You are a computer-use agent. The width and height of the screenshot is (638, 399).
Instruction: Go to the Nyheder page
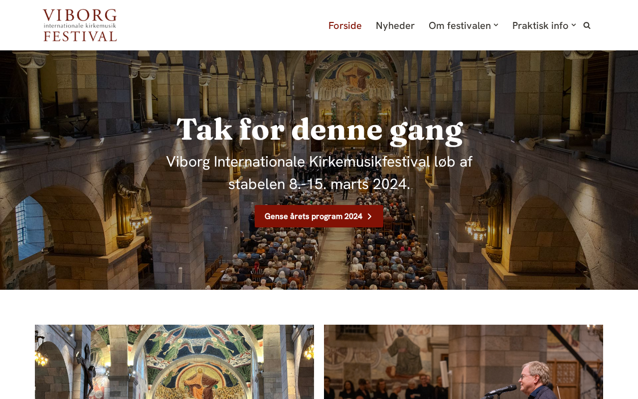coord(395,25)
